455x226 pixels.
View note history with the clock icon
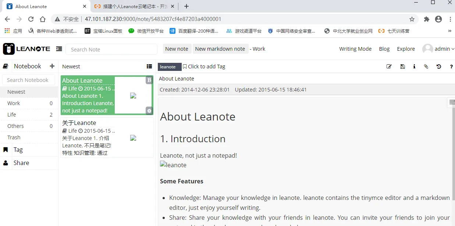(438, 67)
